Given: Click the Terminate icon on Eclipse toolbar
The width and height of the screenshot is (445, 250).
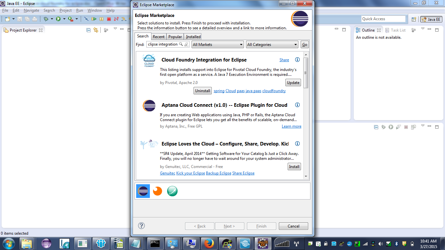Looking at the screenshot, I should [108, 19].
